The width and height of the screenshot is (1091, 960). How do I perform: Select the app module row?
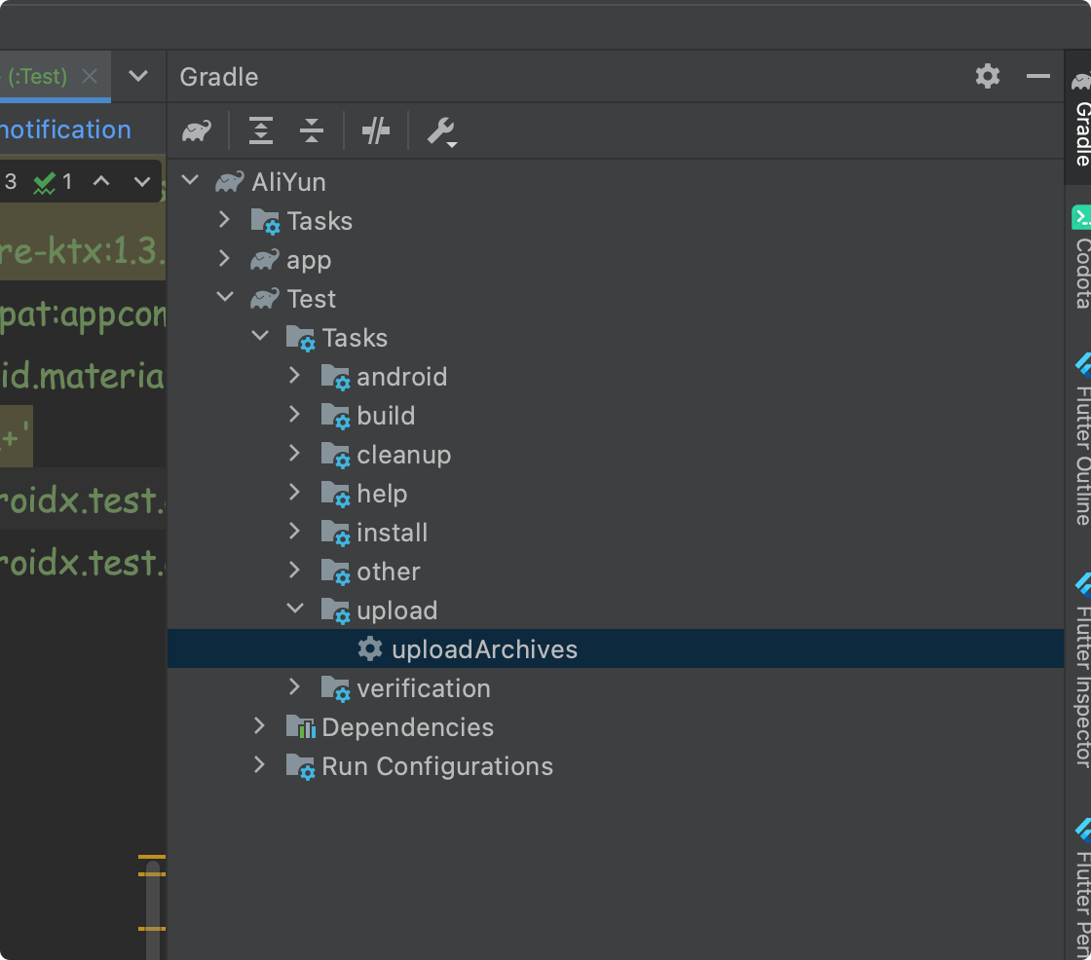click(x=616, y=260)
